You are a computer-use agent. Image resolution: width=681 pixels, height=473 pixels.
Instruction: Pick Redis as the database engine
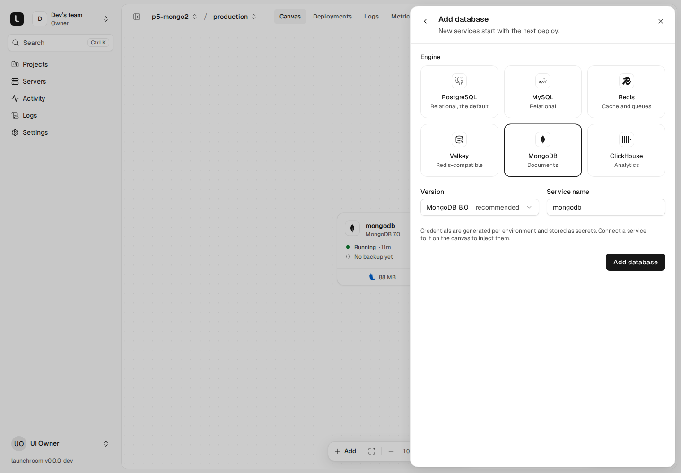(x=626, y=92)
